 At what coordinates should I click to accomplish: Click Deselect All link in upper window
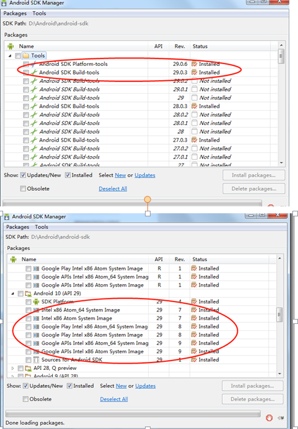(x=113, y=188)
